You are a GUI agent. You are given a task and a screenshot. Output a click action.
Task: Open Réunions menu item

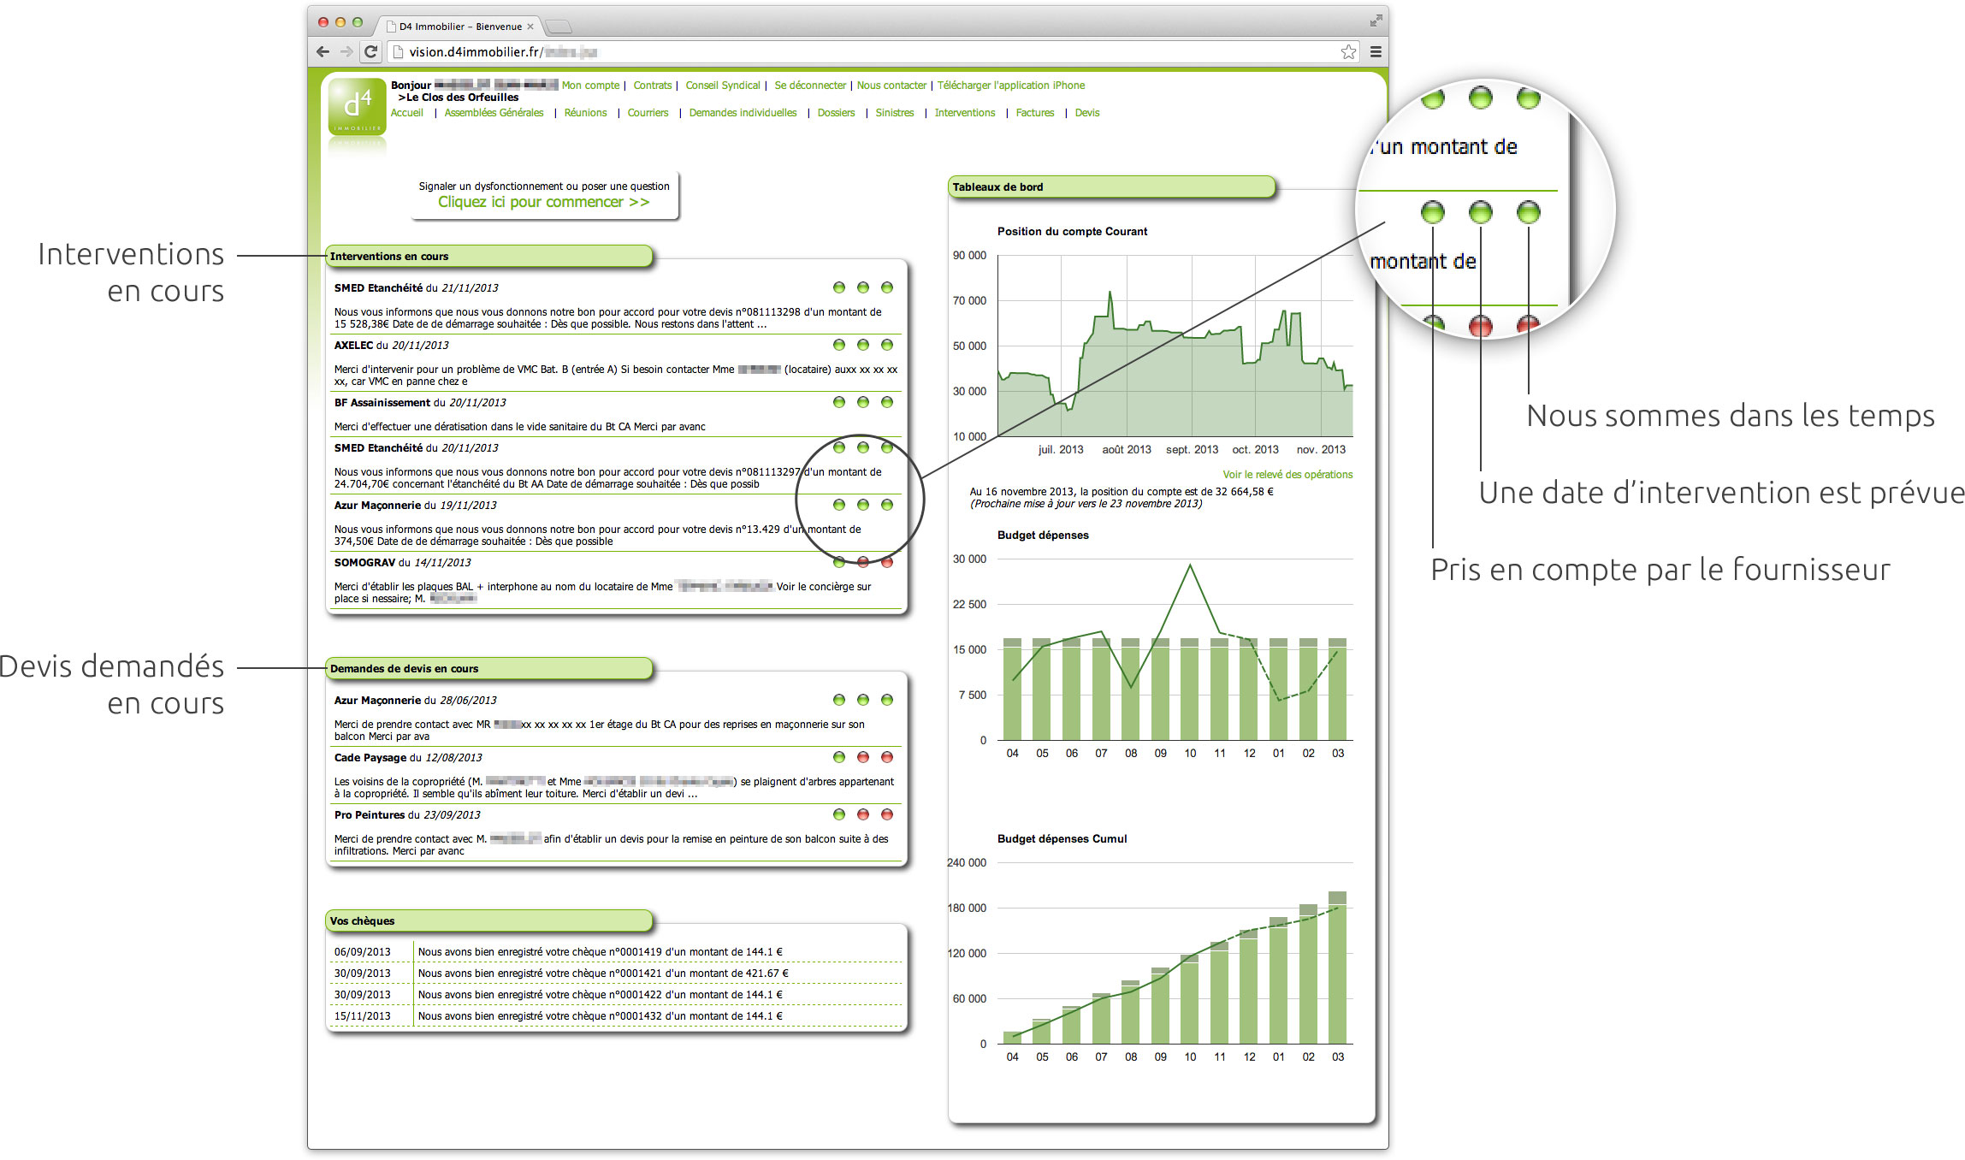585,113
